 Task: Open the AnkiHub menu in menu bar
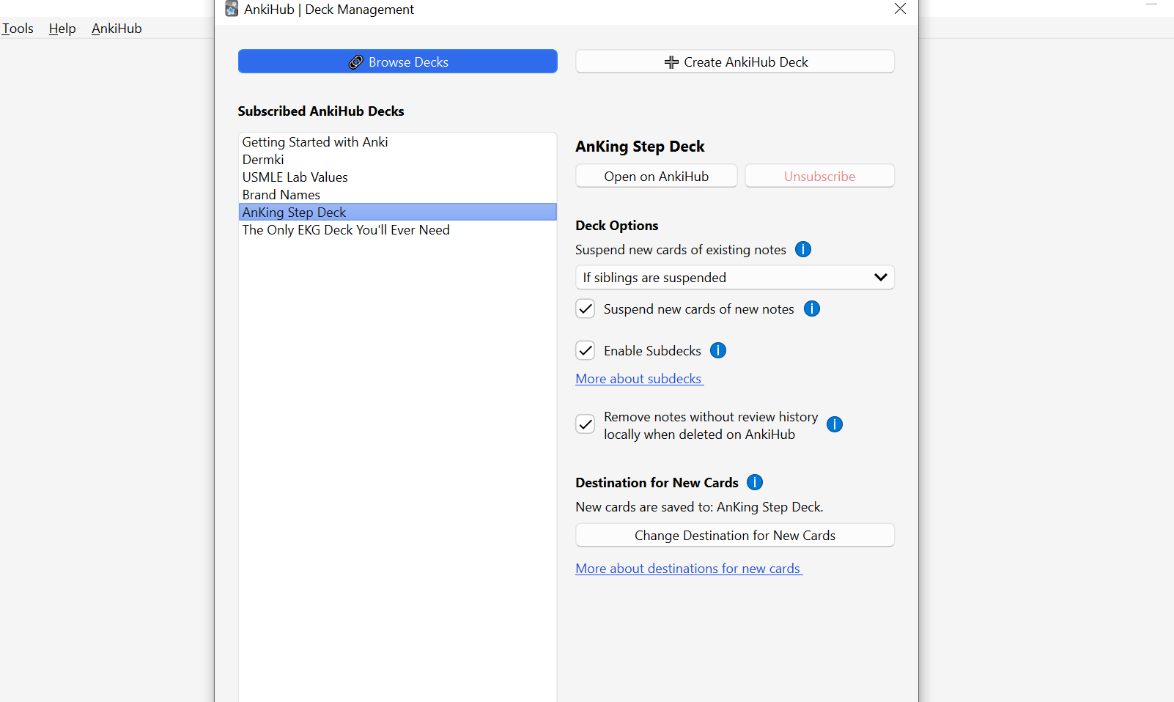(x=117, y=29)
